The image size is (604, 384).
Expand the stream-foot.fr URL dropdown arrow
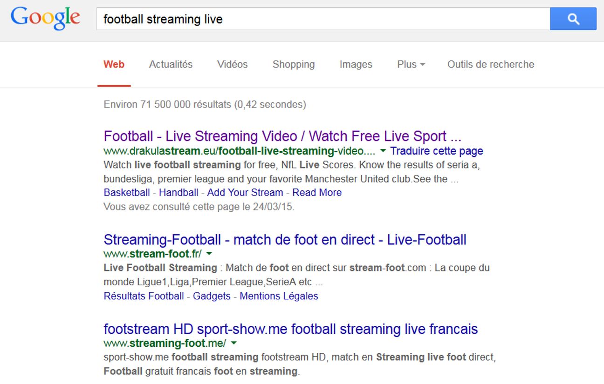pos(209,254)
